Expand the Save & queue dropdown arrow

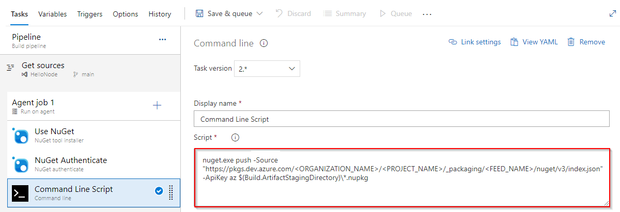point(259,14)
